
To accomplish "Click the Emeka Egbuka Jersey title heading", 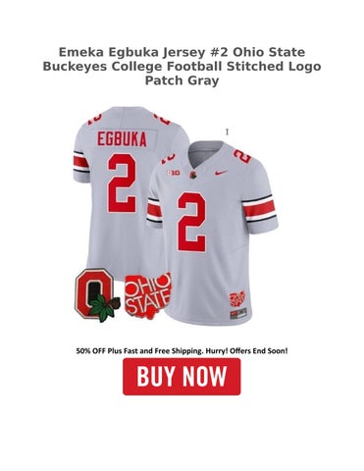I will 182,52.
